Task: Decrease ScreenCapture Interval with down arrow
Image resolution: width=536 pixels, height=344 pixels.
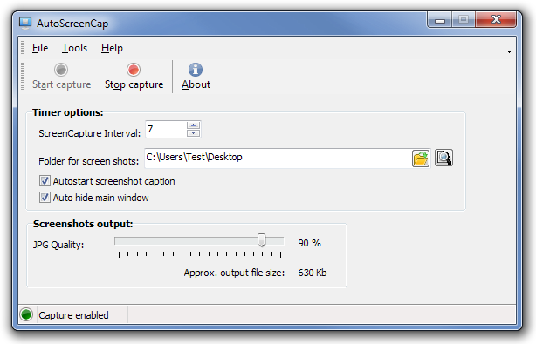Action: 194,133
